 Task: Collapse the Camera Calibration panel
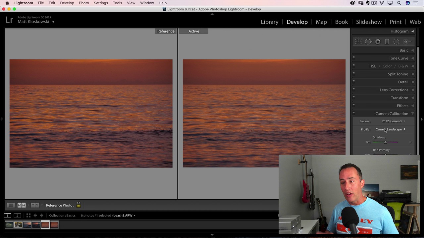pyautogui.click(x=412, y=114)
